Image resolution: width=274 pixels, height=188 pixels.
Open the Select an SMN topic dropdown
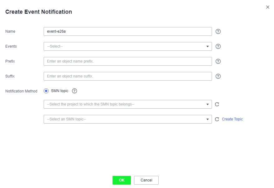point(128,119)
